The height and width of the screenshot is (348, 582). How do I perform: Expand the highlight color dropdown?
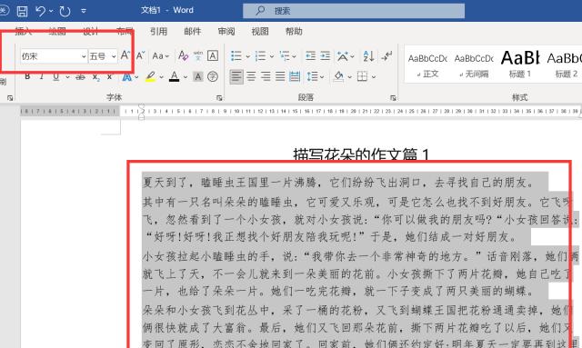162,77
